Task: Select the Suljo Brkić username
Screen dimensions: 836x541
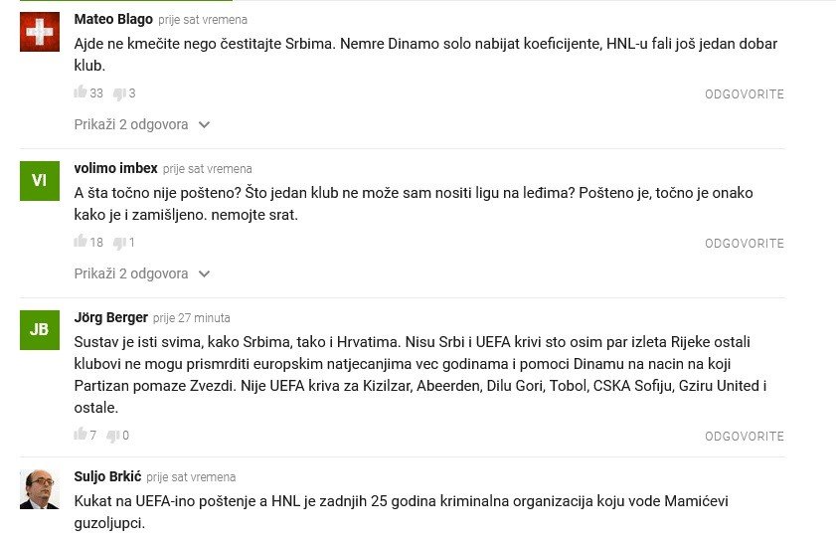Action: [x=107, y=476]
